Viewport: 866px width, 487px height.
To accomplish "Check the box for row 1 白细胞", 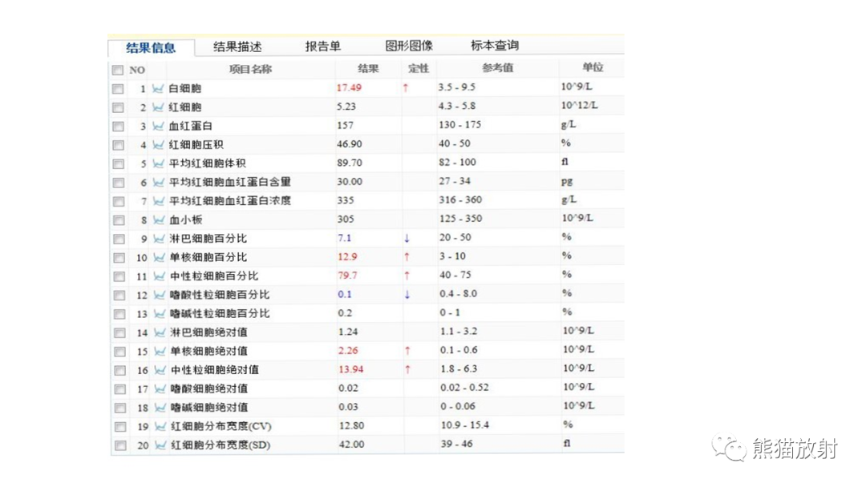I will (x=118, y=89).
